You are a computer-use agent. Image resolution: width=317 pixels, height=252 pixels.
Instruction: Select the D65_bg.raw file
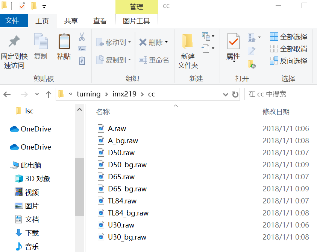[127, 189]
